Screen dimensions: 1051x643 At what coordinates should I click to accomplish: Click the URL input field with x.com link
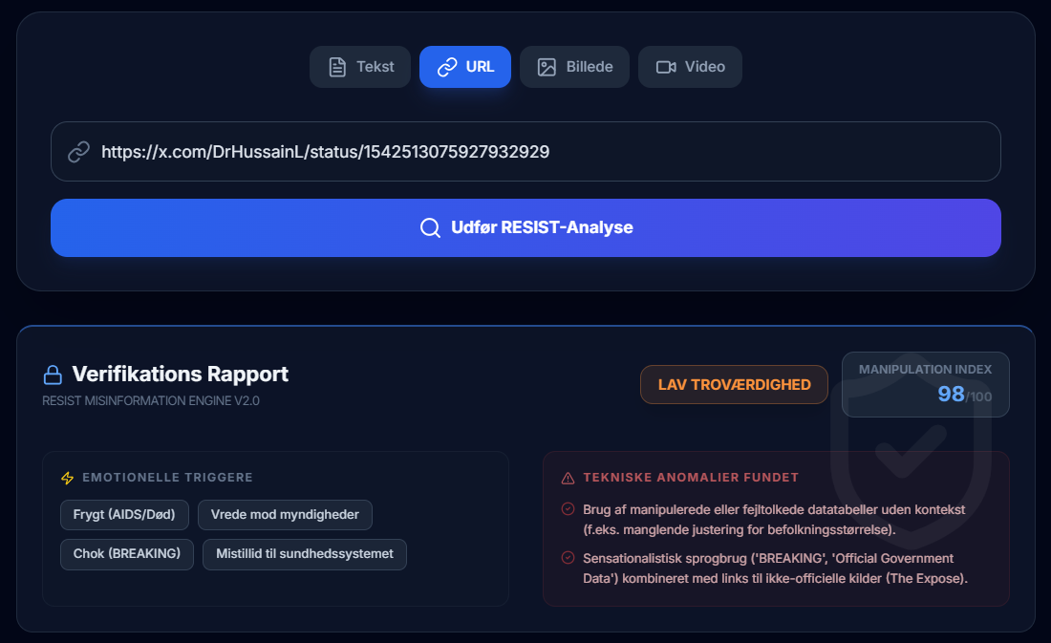point(525,152)
